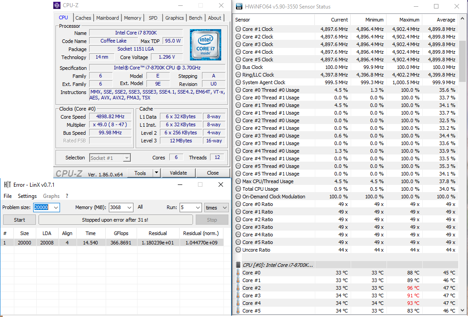Click the Average column header in HWiNFO
This screenshot has width=468, height=317.
coord(440,20)
